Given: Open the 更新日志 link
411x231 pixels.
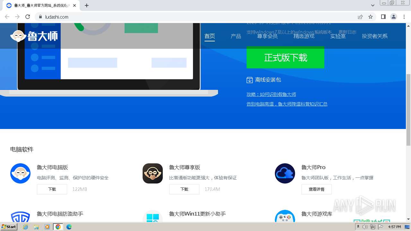Looking at the screenshot, I should [x=347, y=32].
